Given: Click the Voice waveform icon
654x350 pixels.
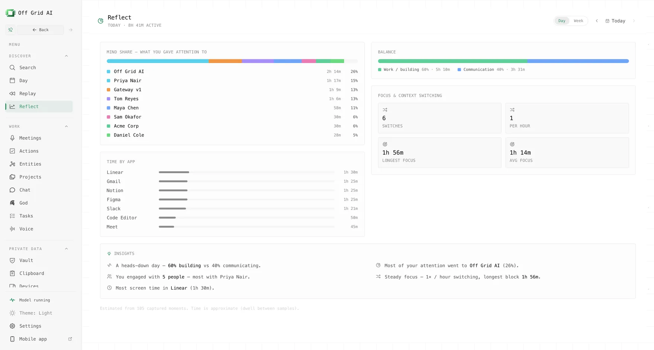Looking at the screenshot, I should click(x=12, y=229).
